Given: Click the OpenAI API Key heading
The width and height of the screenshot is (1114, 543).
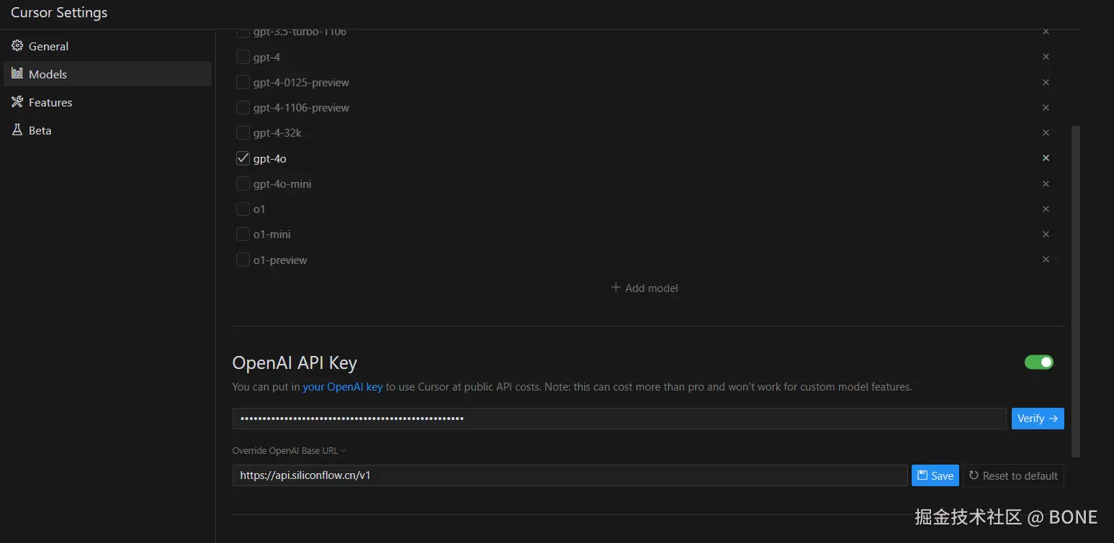Looking at the screenshot, I should pyautogui.click(x=295, y=363).
